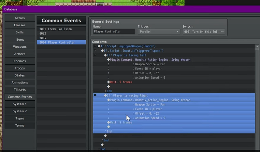Screen dimensions: 260x152
Task: Click the Name field containing Player Controller
Action: 114,32
